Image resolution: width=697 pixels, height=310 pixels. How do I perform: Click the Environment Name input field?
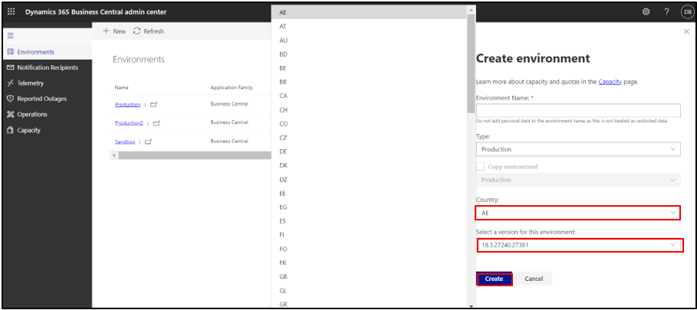[x=578, y=110]
